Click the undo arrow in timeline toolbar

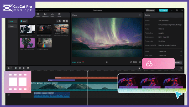(x=16, y=68)
